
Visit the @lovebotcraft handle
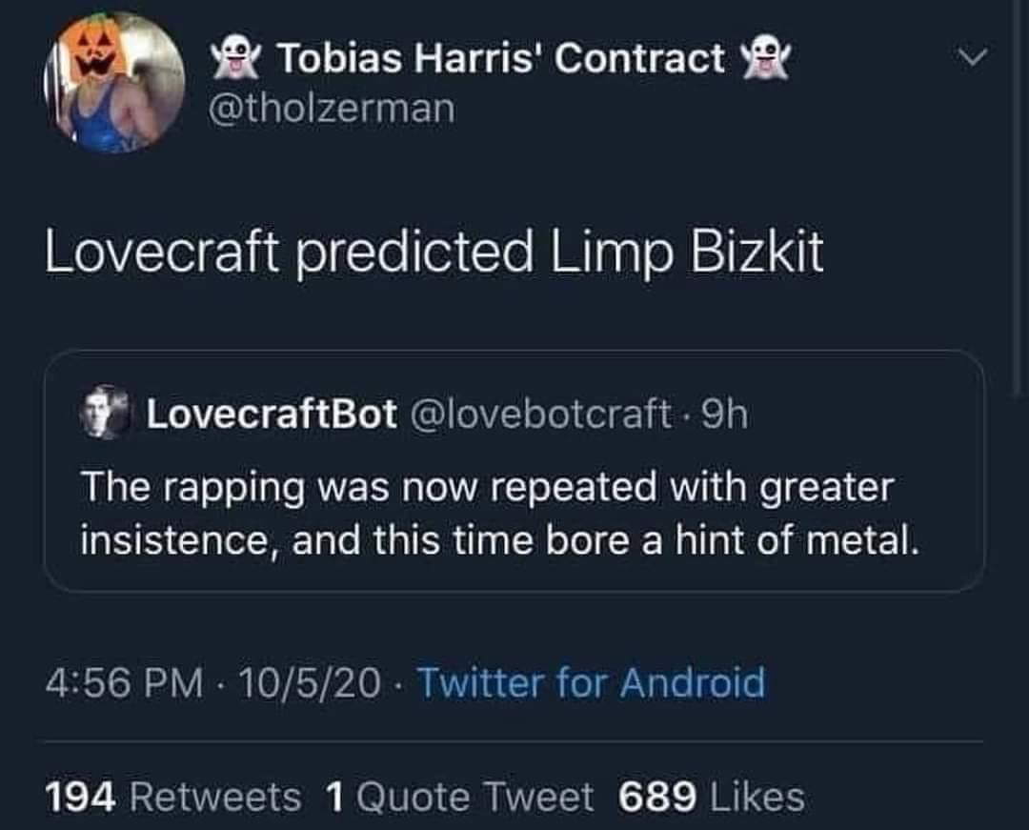pos(540,414)
